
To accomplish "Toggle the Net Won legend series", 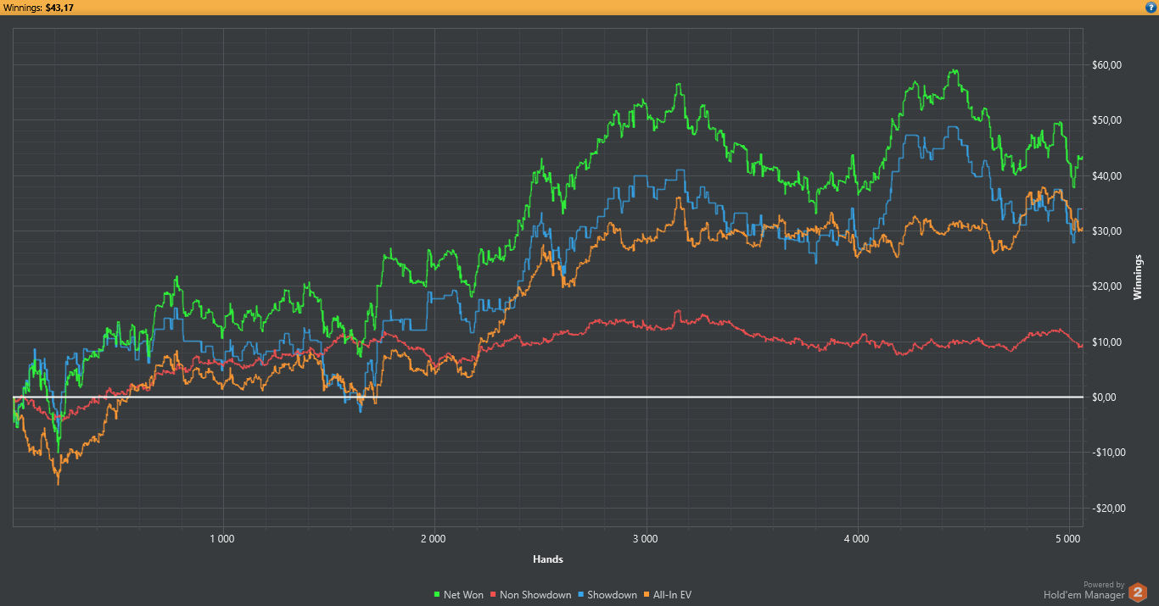I will pos(458,595).
